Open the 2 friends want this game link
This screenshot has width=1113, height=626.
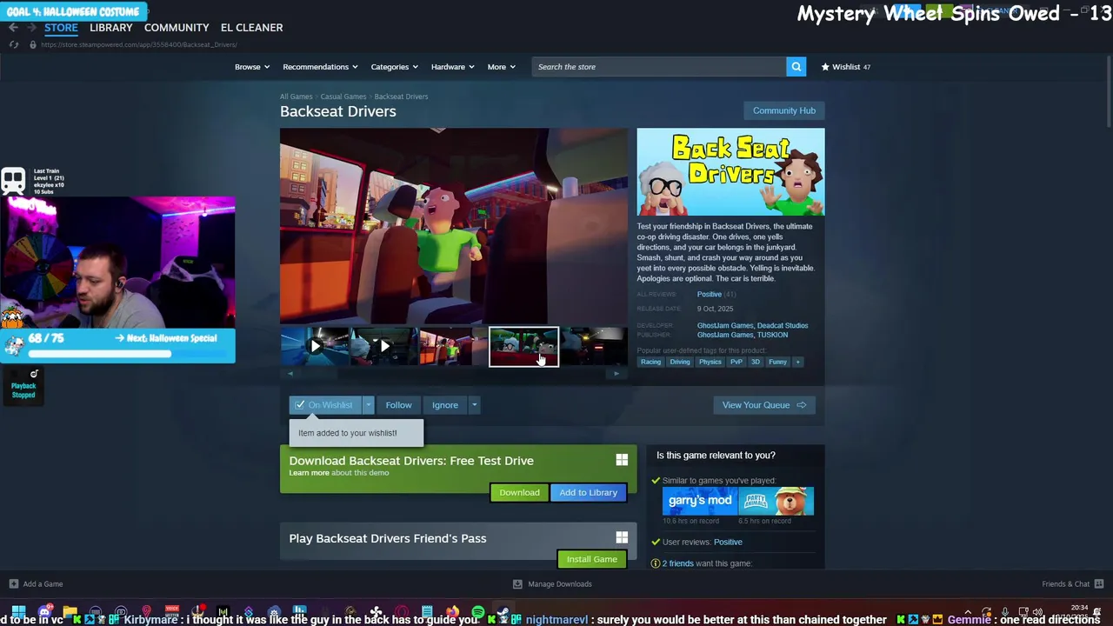coord(677,563)
